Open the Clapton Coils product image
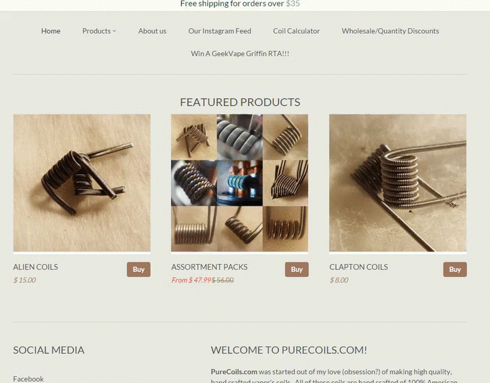The width and height of the screenshot is (490, 383). click(398, 183)
